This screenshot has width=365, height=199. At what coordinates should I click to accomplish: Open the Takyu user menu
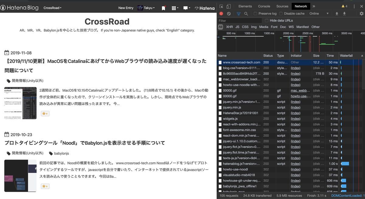coord(146,8)
